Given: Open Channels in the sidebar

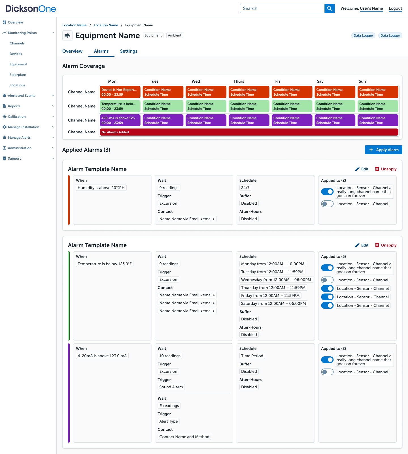Looking at the screenshot, I should click(17, 43).
